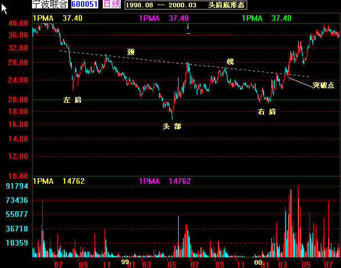Click the 颈 neckline label

click(131, 52)
